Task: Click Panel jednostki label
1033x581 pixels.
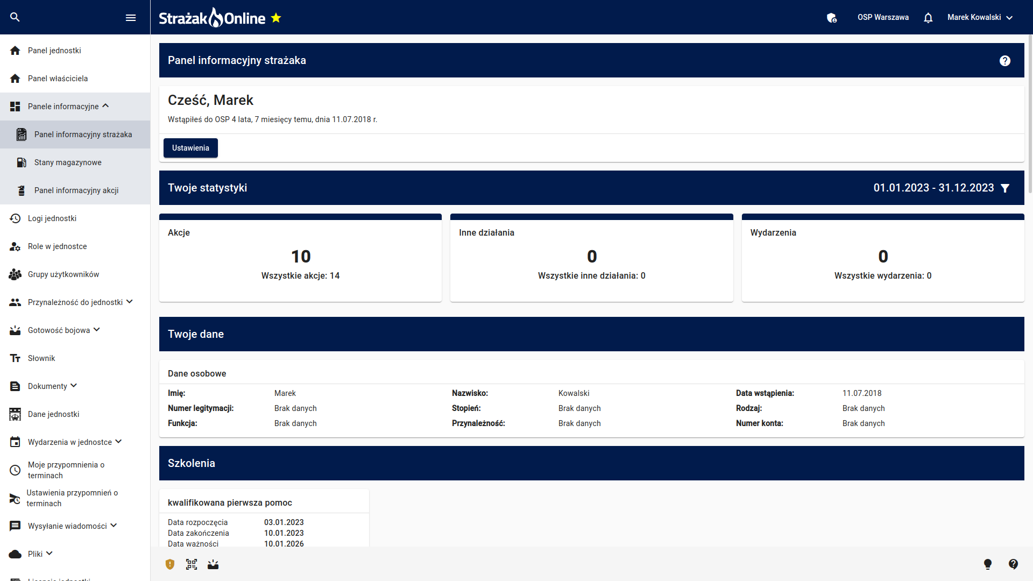Action: [54, 51]
